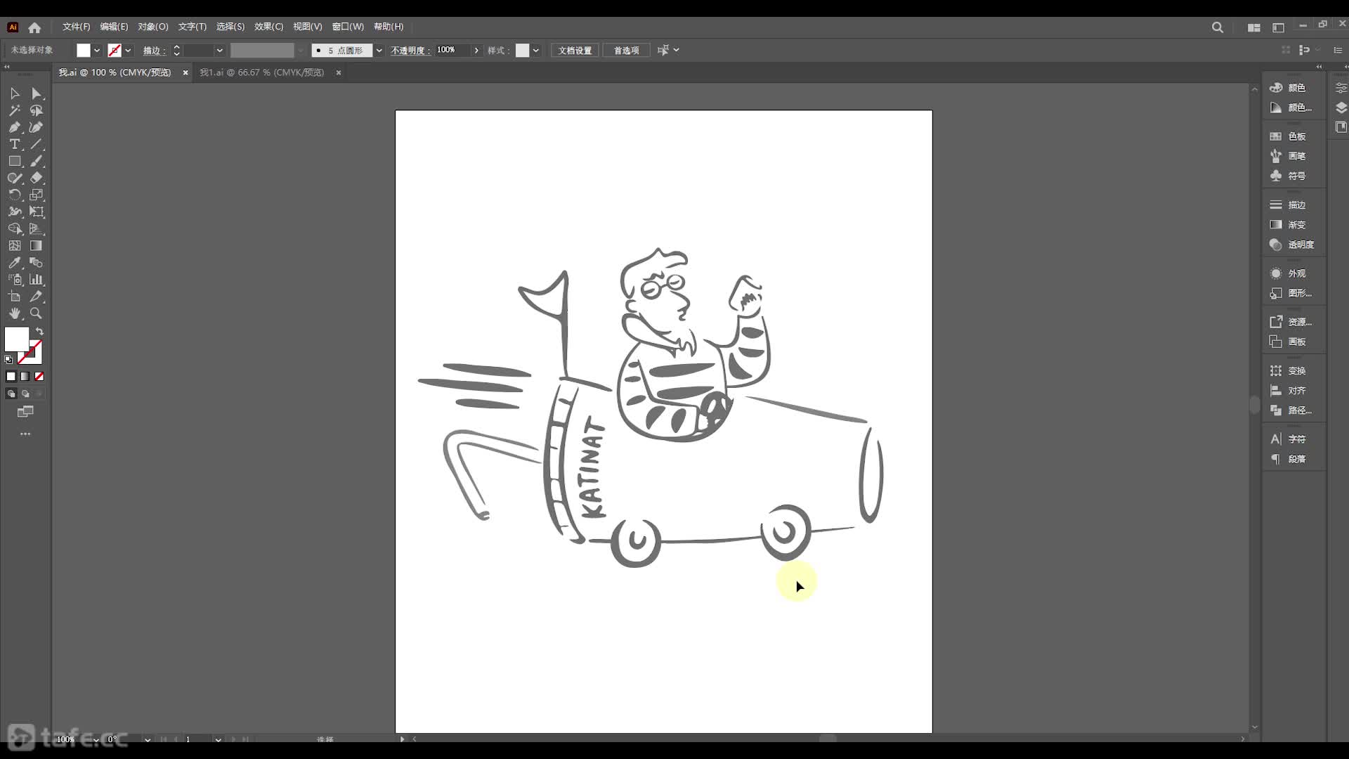Click the large fill color swatch
1349x759 pixels.
coord(17,340)
